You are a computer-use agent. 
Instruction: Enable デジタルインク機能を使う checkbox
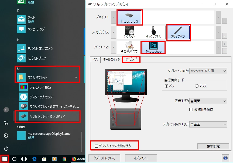tap(96, 146)
